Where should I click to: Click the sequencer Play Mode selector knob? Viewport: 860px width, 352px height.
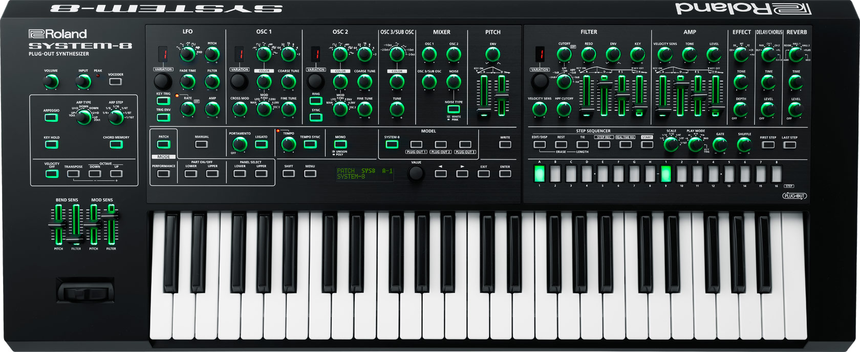[x=695, y=145]
